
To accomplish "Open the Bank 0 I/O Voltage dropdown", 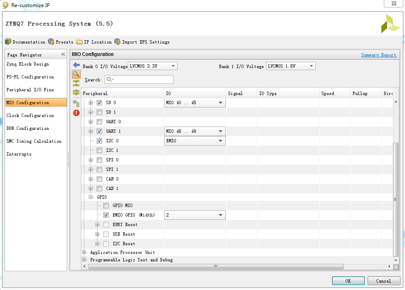I will 152,66.
